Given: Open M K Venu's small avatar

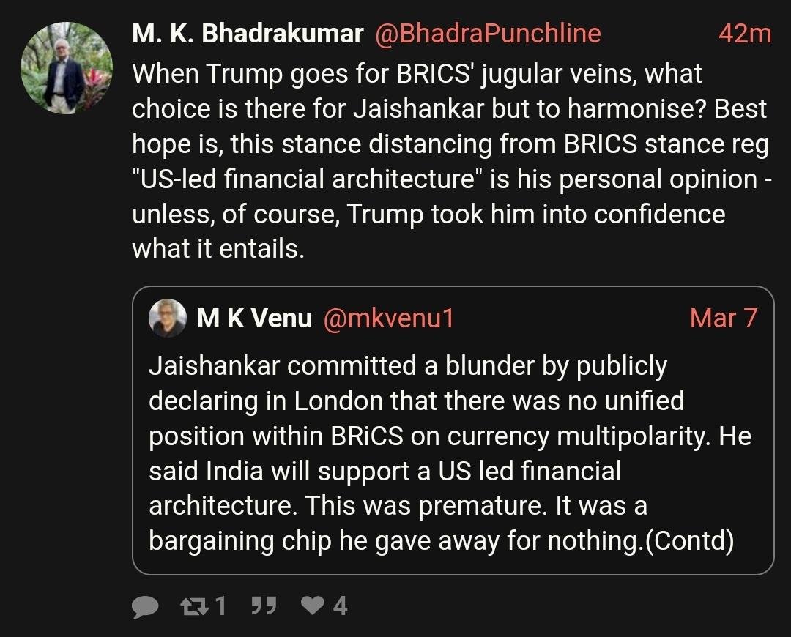Looking at the screenshot, I should [167, 318].
